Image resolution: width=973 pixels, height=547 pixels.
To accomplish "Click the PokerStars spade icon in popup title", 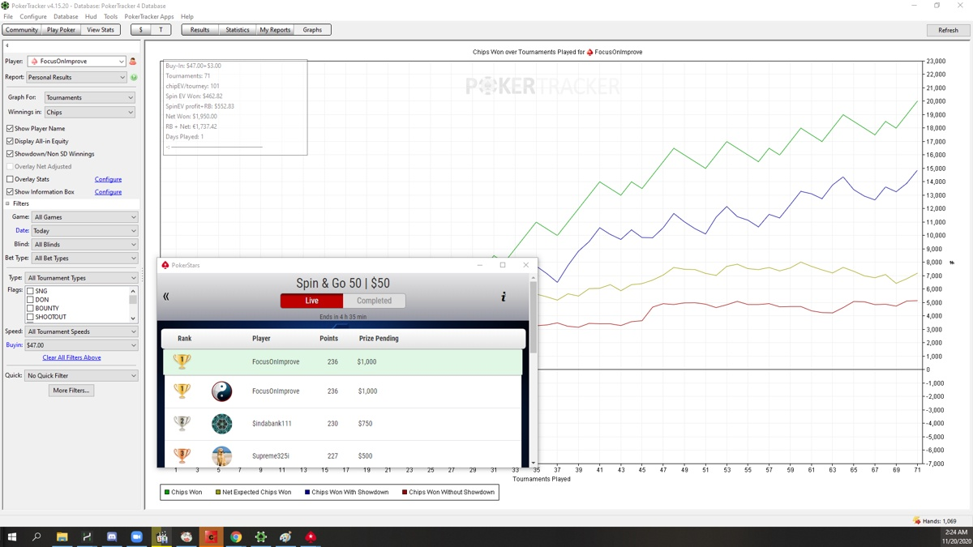I will pos(165,265).
